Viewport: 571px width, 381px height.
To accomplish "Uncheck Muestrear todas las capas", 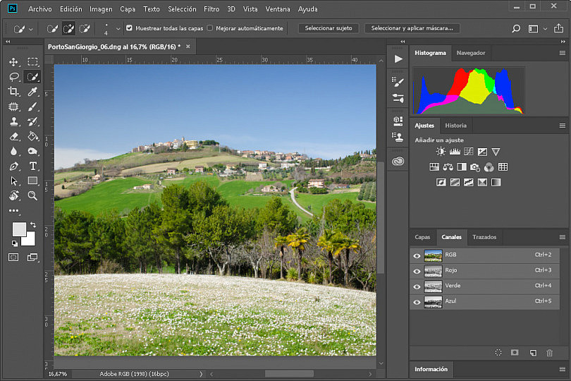I will (x=129, y=28).
